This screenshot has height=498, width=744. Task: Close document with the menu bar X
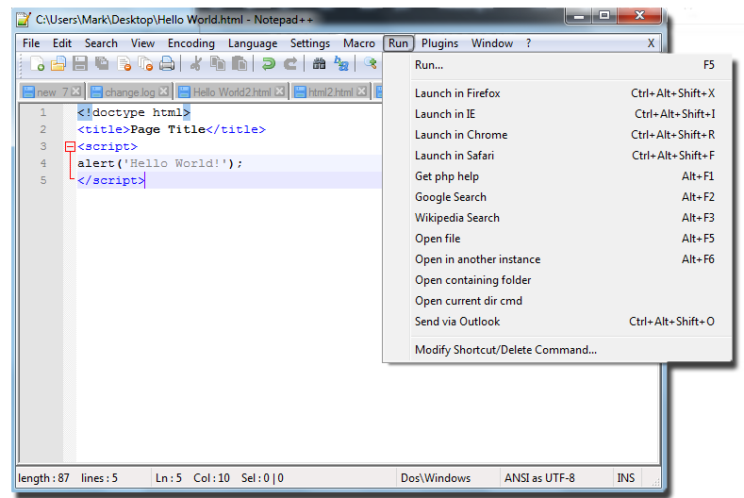pyautogui.click(x=651, y=43)
